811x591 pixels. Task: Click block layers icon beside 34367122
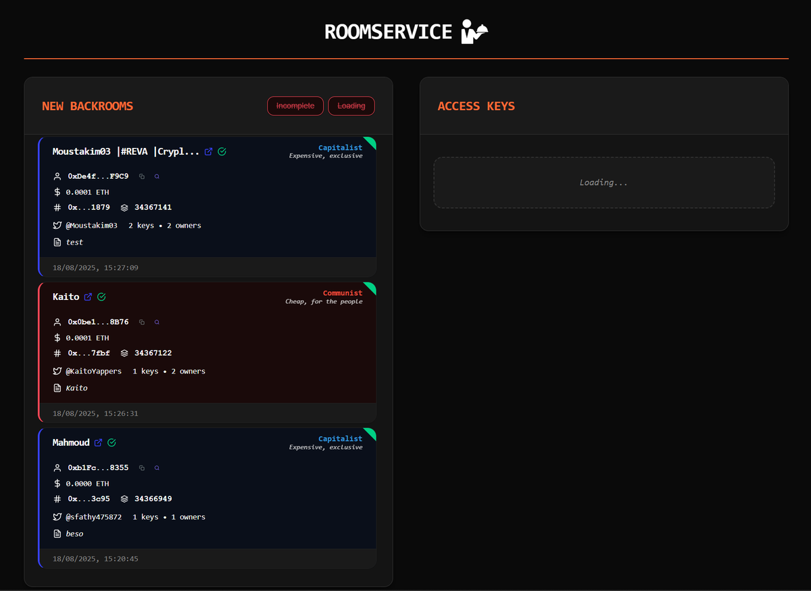click(124, 353)
